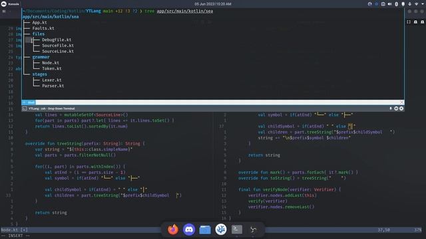Launch Firefox from the dock
Viewport: 426px width, 239px height.
point(173,230)
